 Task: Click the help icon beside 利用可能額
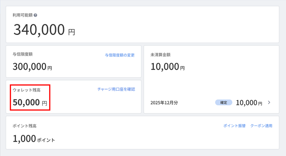[35, 15]
